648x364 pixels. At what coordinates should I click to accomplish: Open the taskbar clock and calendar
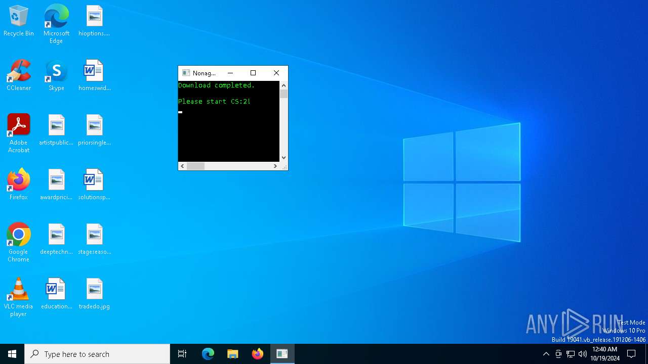(605, 354)
